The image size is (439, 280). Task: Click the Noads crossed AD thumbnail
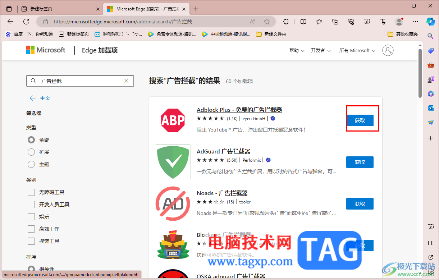tap(173, 204)
